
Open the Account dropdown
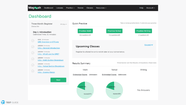[x=150, y=8]
